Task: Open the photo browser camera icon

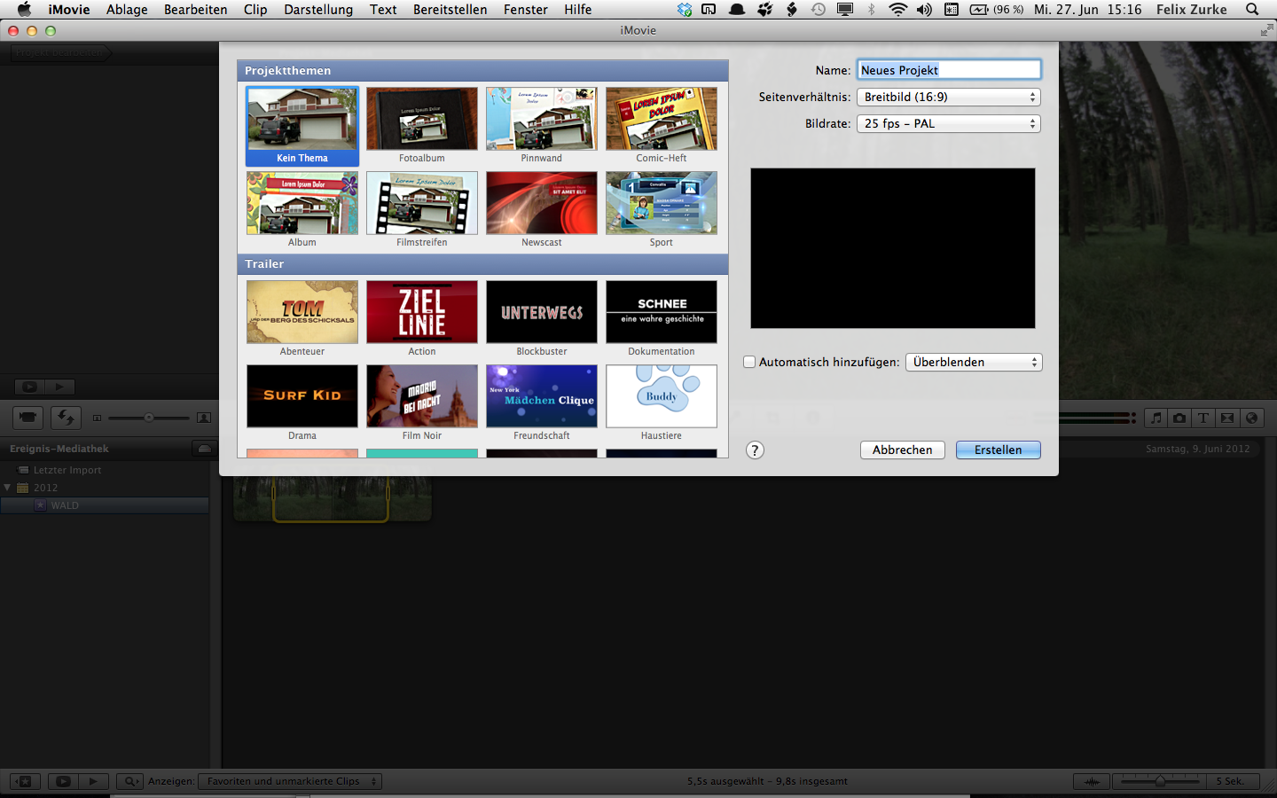Action: click(1179, 418)
